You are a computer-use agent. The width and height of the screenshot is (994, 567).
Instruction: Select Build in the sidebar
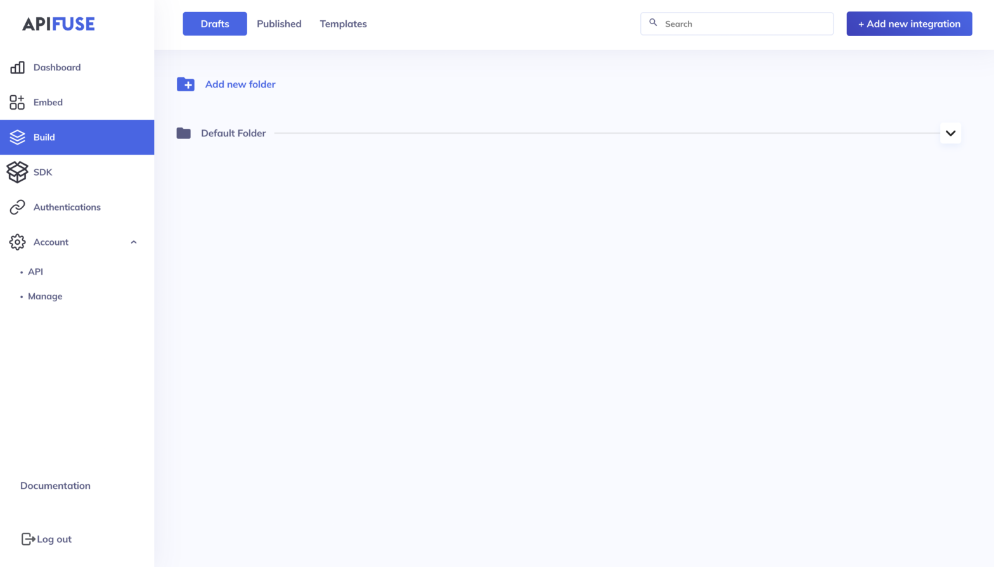click(x=77, y=137)
